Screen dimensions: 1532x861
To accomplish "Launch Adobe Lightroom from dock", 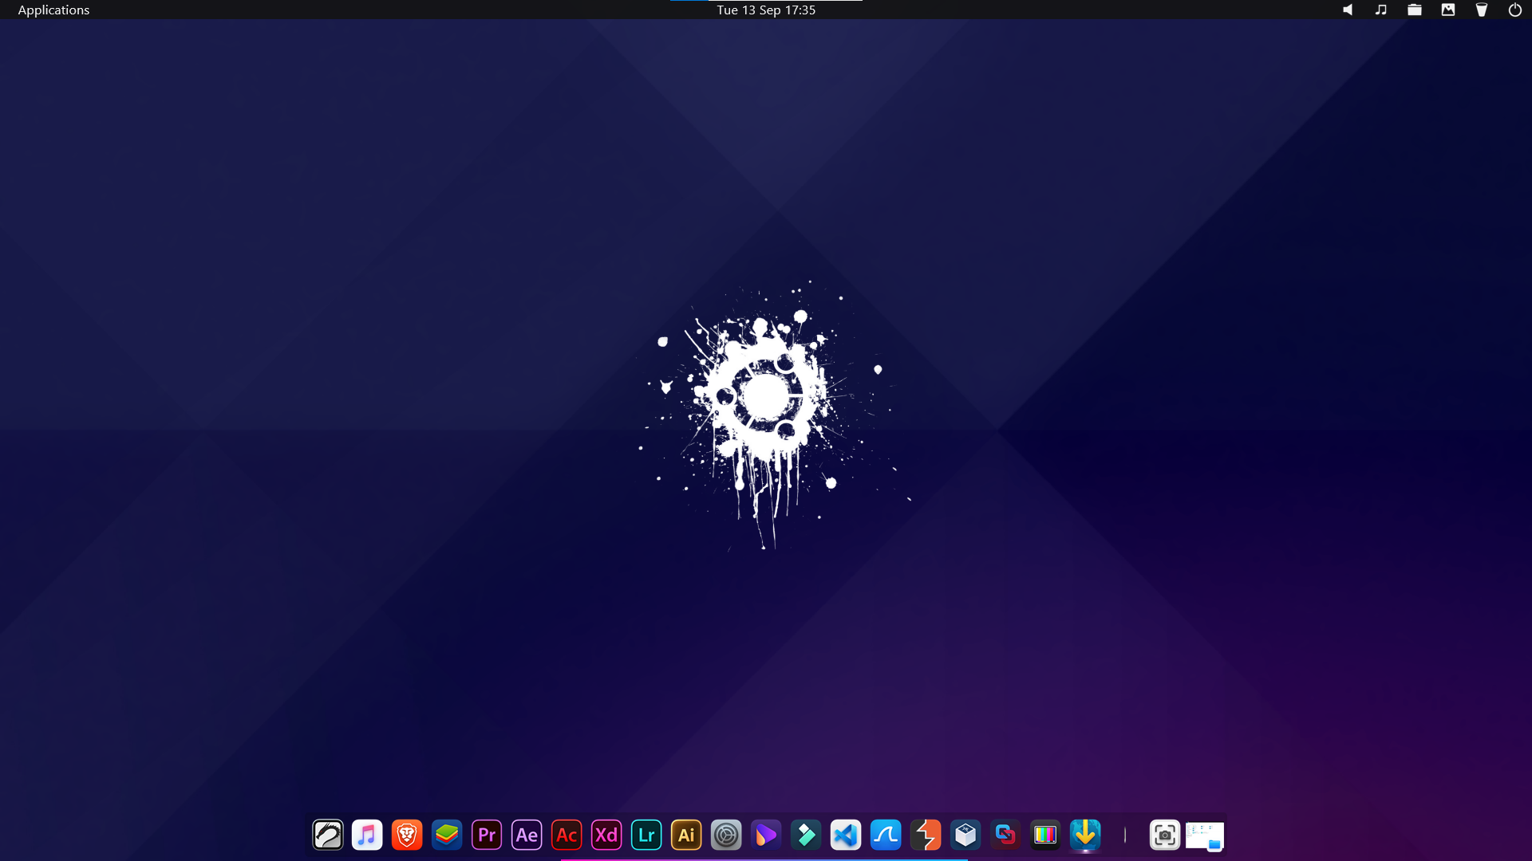I will (x=646, y=835).
